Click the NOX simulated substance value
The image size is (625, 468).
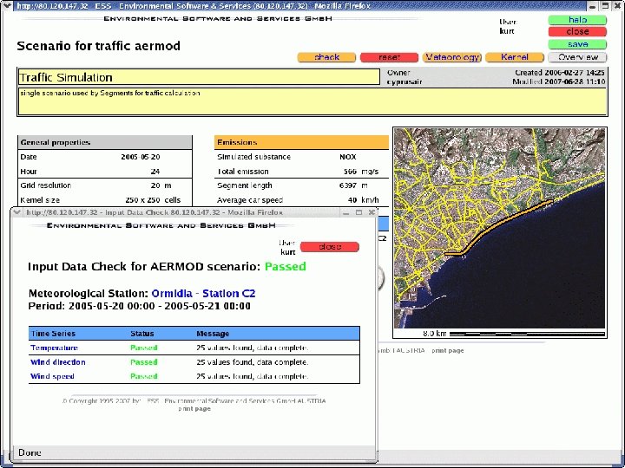pyautogui.click(x=347, y=157)
